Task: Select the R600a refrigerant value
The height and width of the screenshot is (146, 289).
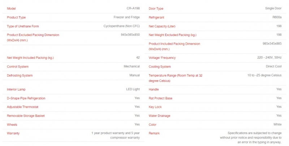Action: [x=277, y=17]
